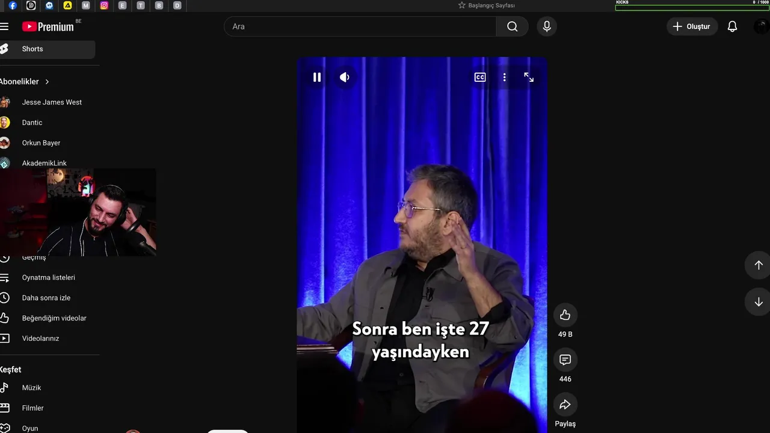
Task: Open the gray 'E' bookmark tile
Action: point(122,5)
